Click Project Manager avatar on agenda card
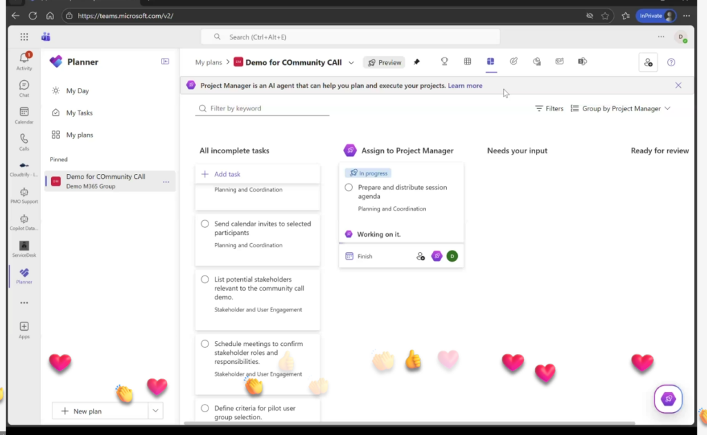The image size is (707, 435). pyautogui.click(x=436, y=256)
